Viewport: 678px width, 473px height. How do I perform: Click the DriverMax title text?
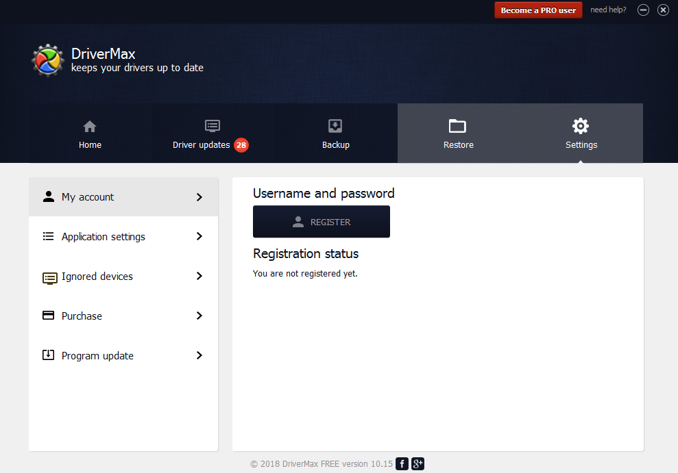(104, 54)
